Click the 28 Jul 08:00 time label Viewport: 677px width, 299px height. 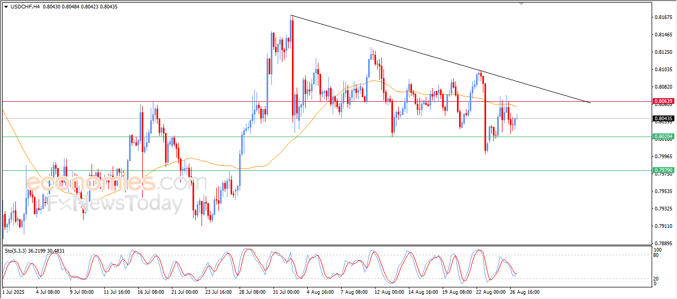pos(252,292)
